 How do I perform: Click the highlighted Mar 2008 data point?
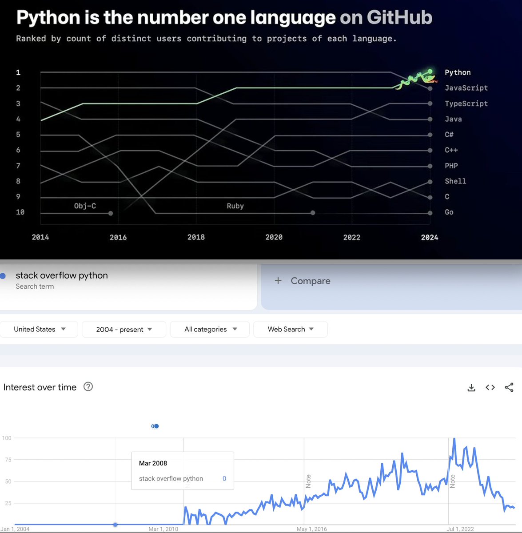[x=116, y=525]
